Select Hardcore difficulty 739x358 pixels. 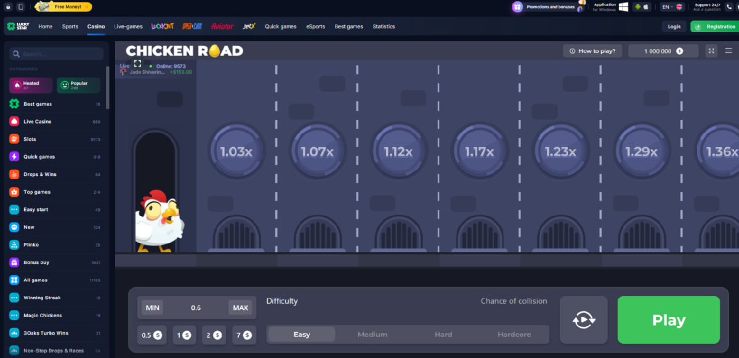pyautogui.click(x=514, y=335)
